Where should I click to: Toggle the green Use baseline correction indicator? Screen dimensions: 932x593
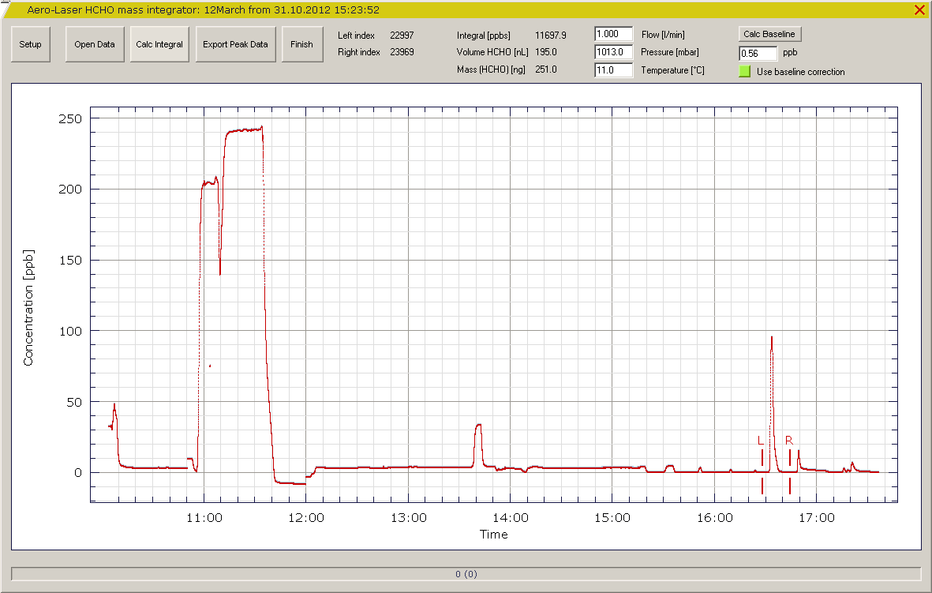pyautogui.click(x=744, y=72)
